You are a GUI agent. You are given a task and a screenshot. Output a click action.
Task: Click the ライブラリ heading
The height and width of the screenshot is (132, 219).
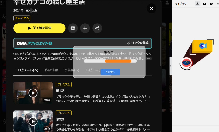[181, 4]
